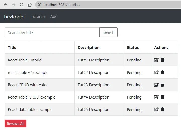Click the red Remove All button
The width and height of the screenshot is (181, 131).
(x=16, y=124)
